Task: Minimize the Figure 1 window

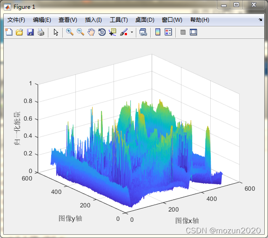Action: click(223, 5)
